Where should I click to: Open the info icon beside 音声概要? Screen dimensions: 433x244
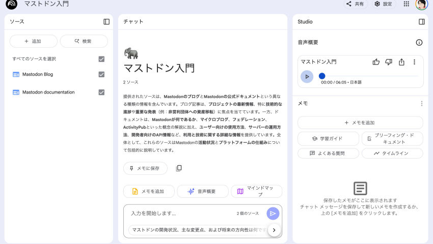pyautogui.click(x=419, y=43)
